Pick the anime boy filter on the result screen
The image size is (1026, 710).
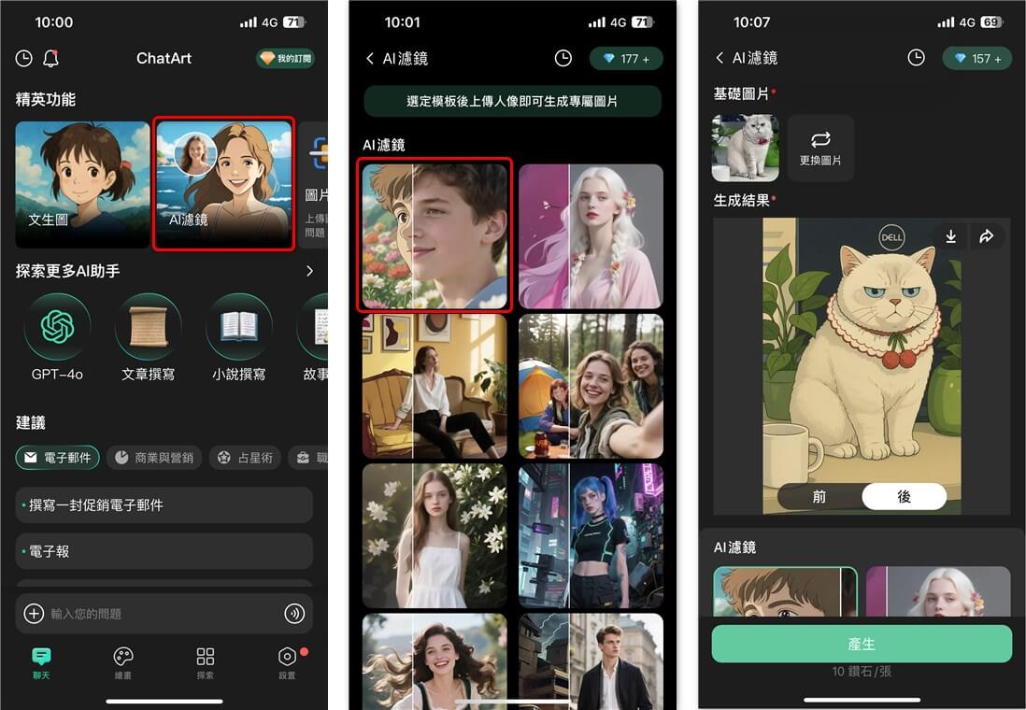tap(785, 591)
